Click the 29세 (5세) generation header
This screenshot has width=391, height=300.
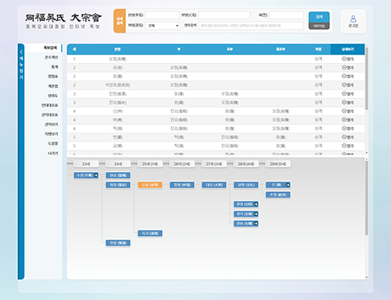click(278, 164)
